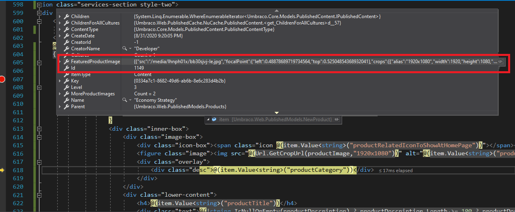Collapse code outlining at line 600
Screen dimensions: 515x212
pos(39,21)
